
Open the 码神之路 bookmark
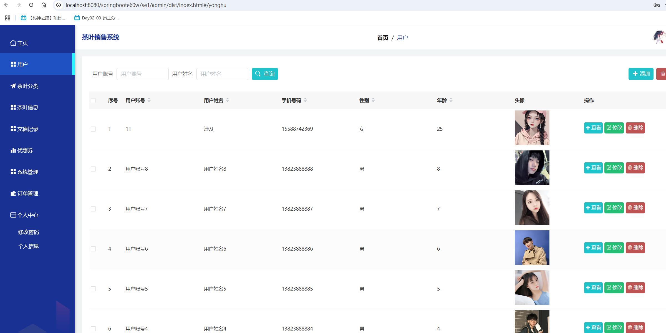(x=43, y=18)
